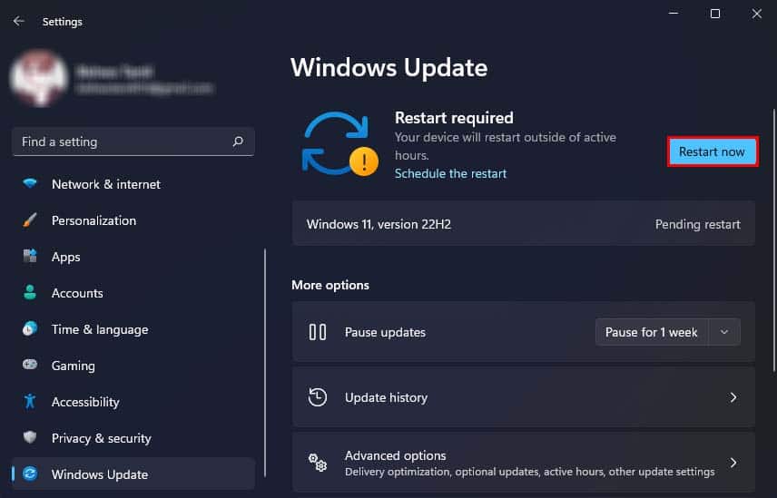Select Windows Update in sidebar
This screenshot has width=777, height=498.
click(x=133, y=474)
